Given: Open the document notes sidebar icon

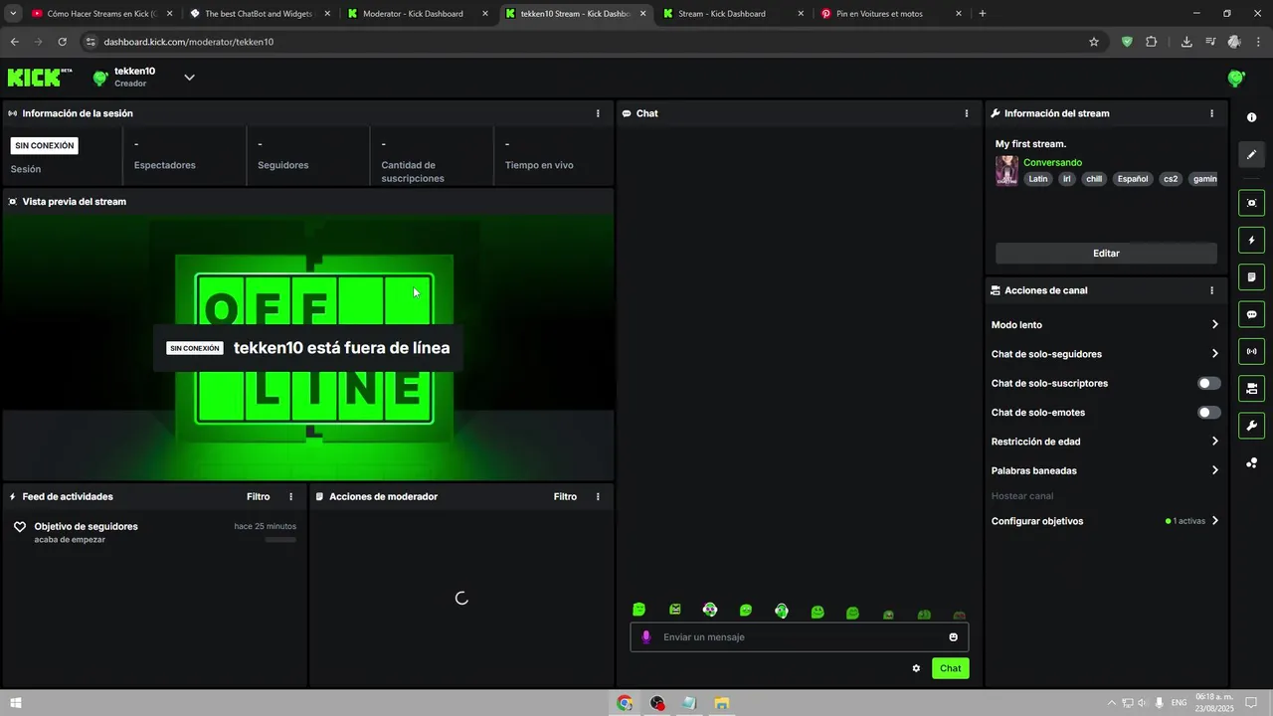Looking at the screenshot, I should 1251,276.
